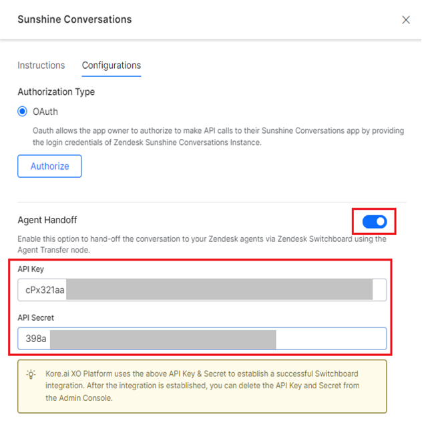This screenshot has height=445, width=426.
Task: Disable the Agent Handoff toggle
Action: pos(375,221)
